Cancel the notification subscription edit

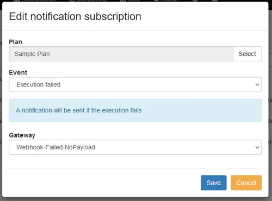[x=246, y=183]
